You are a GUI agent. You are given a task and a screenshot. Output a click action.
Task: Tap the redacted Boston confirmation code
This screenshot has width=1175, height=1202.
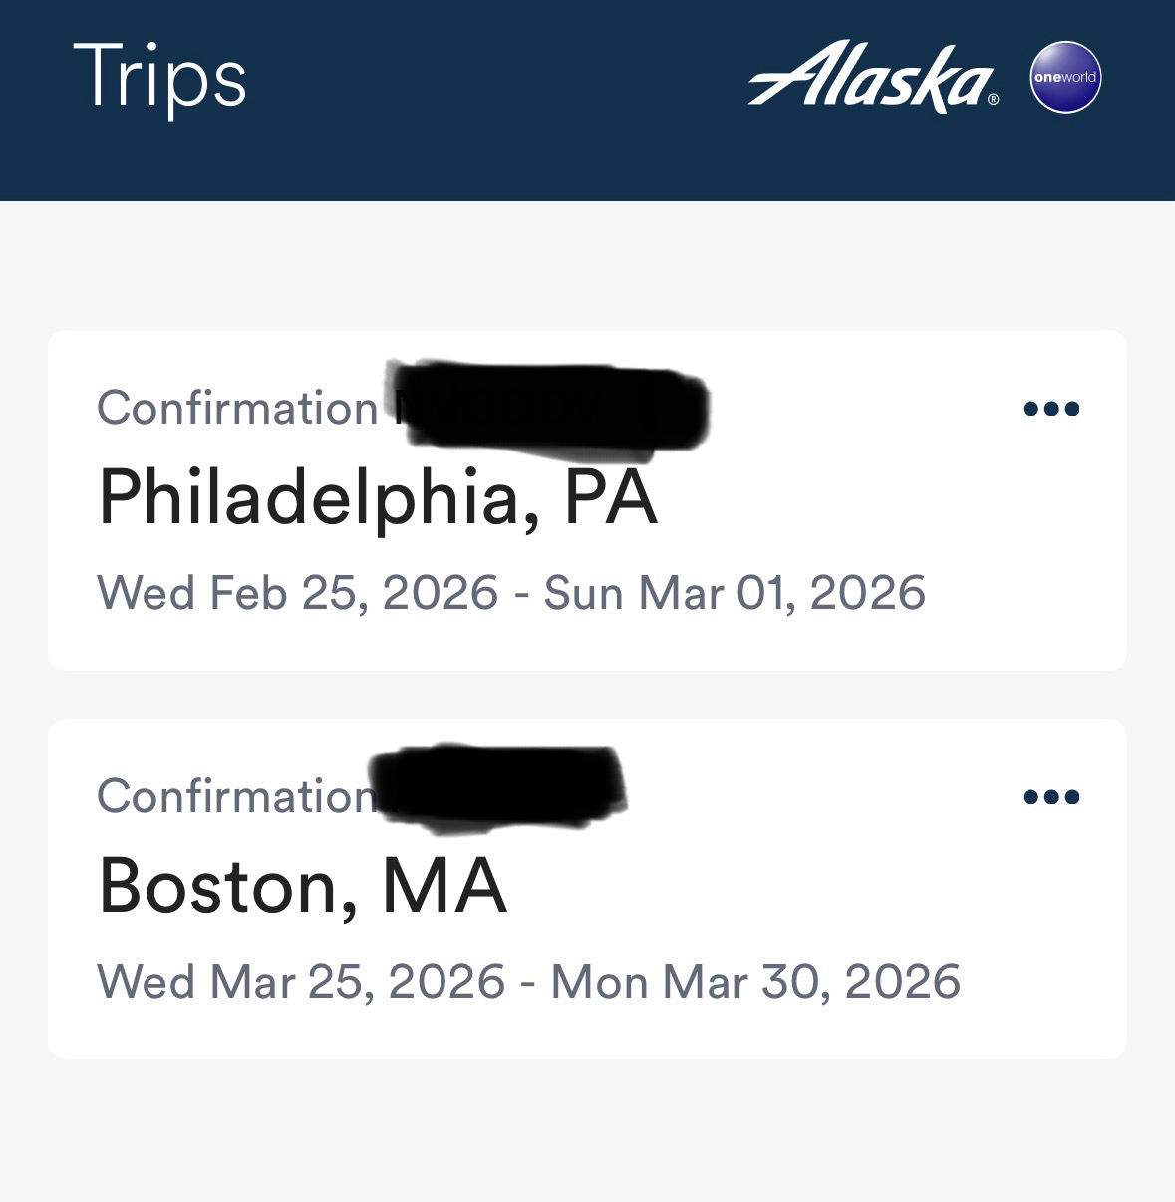pos(498,789)
